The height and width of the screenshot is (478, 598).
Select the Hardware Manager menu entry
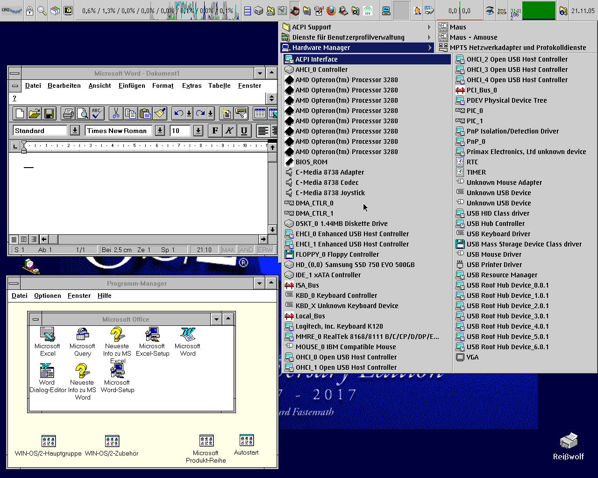click(357, 48)
